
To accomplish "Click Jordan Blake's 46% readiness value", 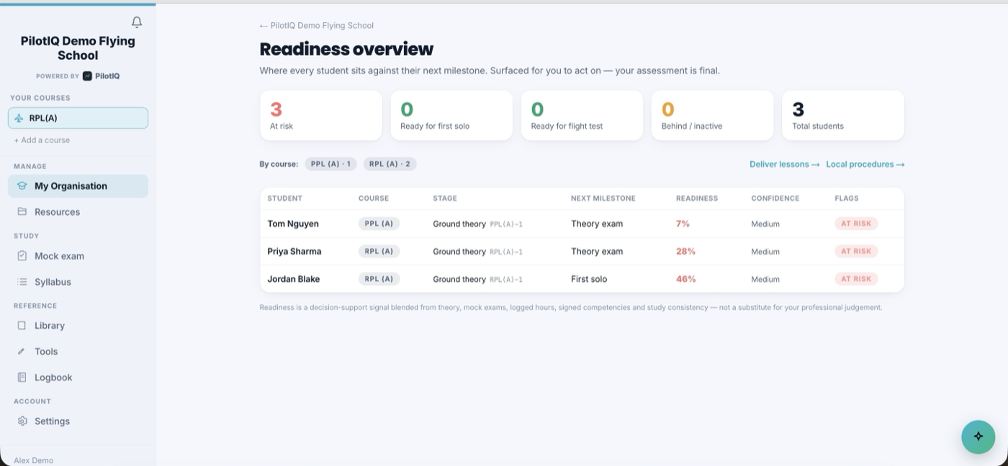I will [685, 279].
